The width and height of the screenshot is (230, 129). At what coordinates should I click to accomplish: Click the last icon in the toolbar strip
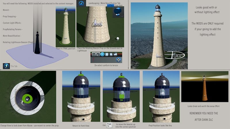pos(115,54)
